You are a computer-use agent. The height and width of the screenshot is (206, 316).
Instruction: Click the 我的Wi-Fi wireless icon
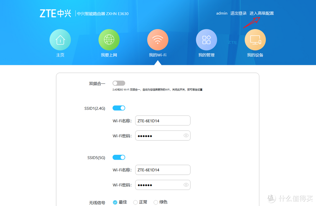tap(157, 39)
